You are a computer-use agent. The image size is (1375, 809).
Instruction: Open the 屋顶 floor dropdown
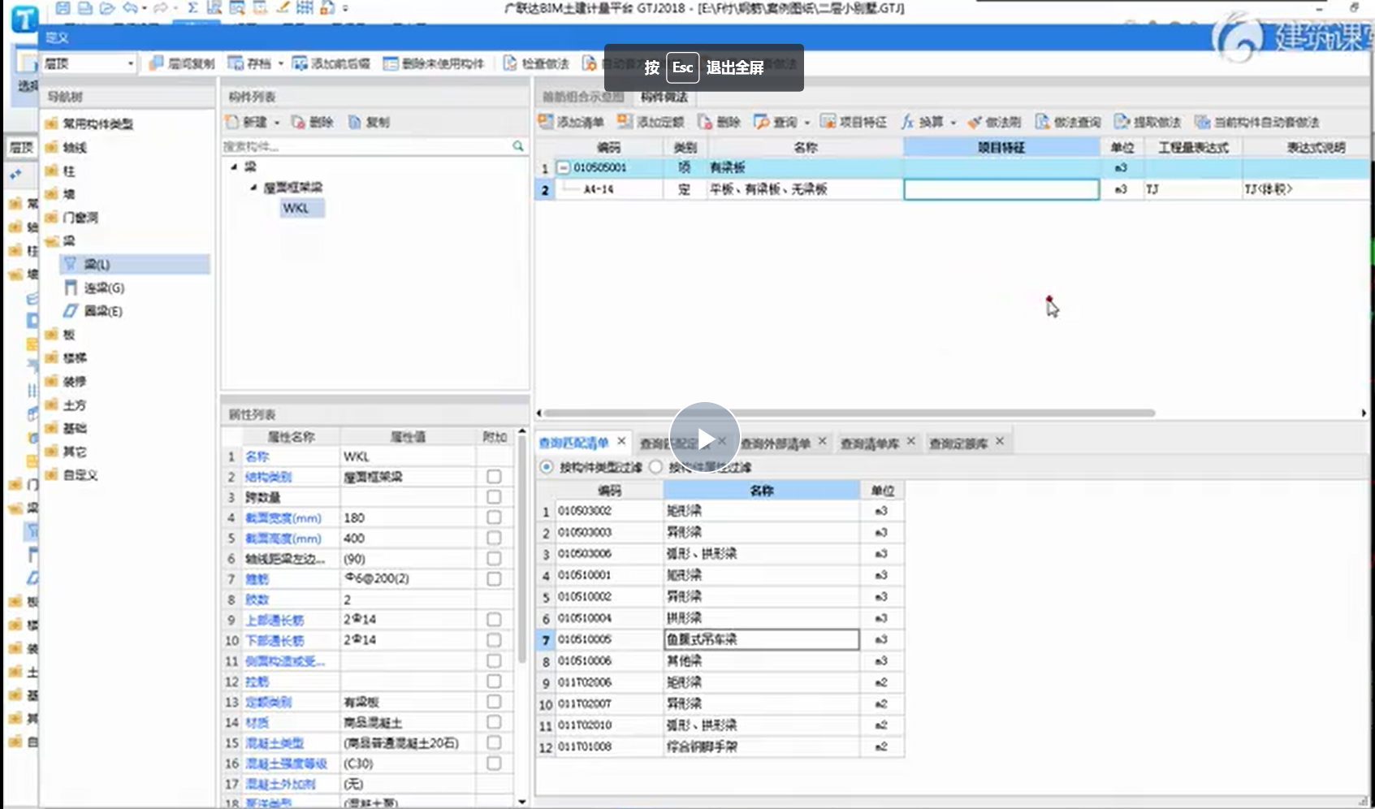[x=130, y=63]
